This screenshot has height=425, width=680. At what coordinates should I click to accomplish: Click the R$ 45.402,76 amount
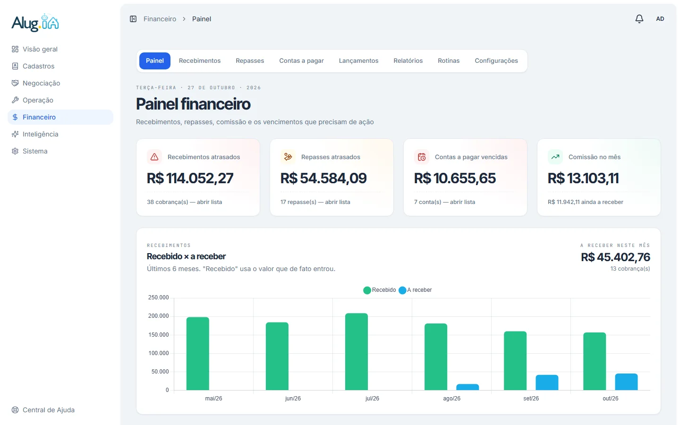pos(615,257)
